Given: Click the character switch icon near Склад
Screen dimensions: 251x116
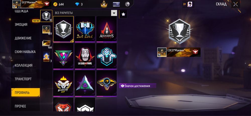Looking at the screenshot, I should tap(188, 4).
